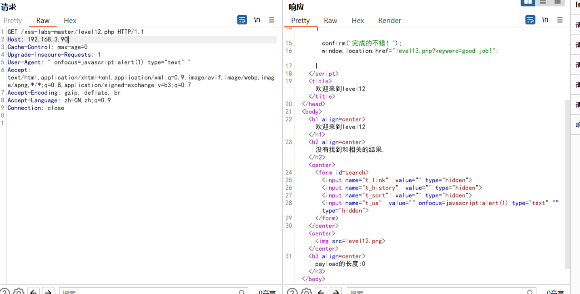Click the confirm("完成的不错！") line in response

click(x=362, y=43)
